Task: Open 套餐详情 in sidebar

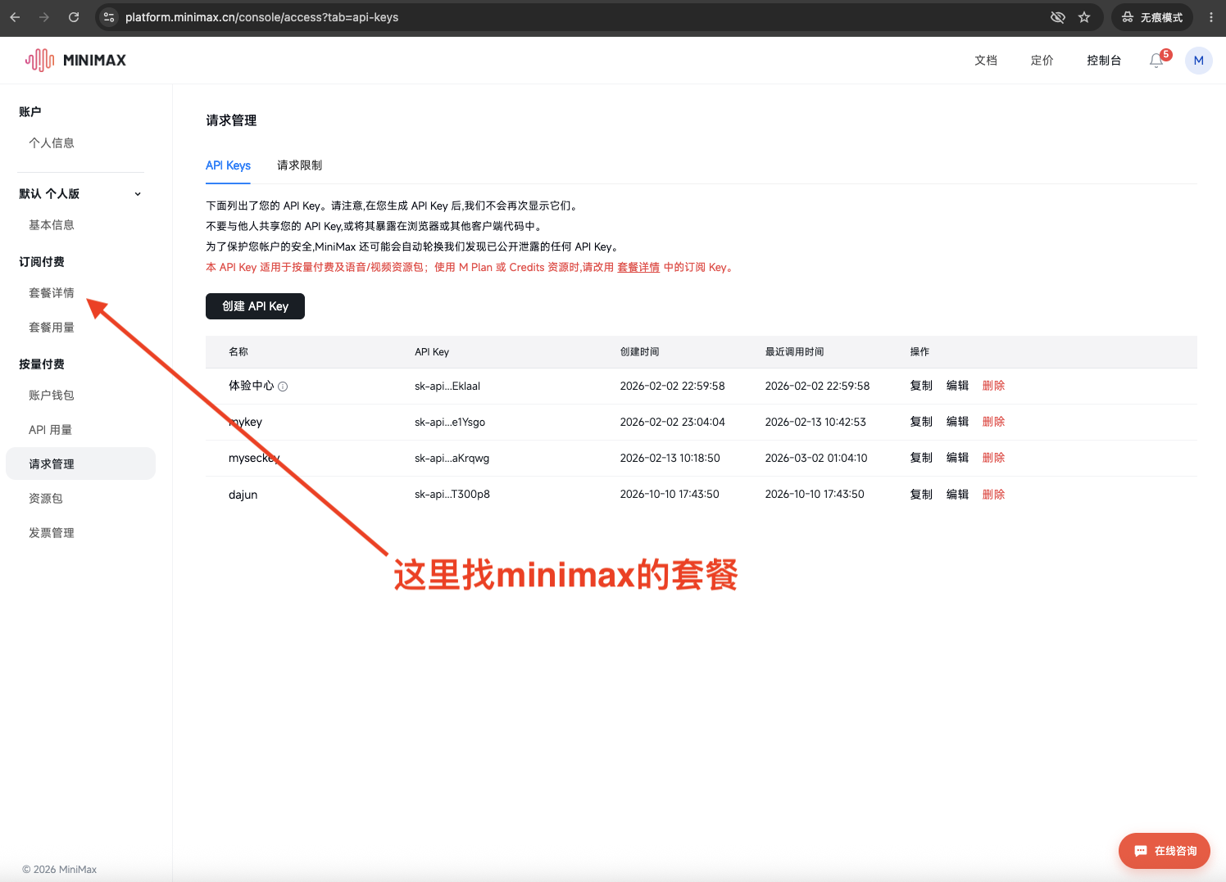Action: tap(52, 292)
